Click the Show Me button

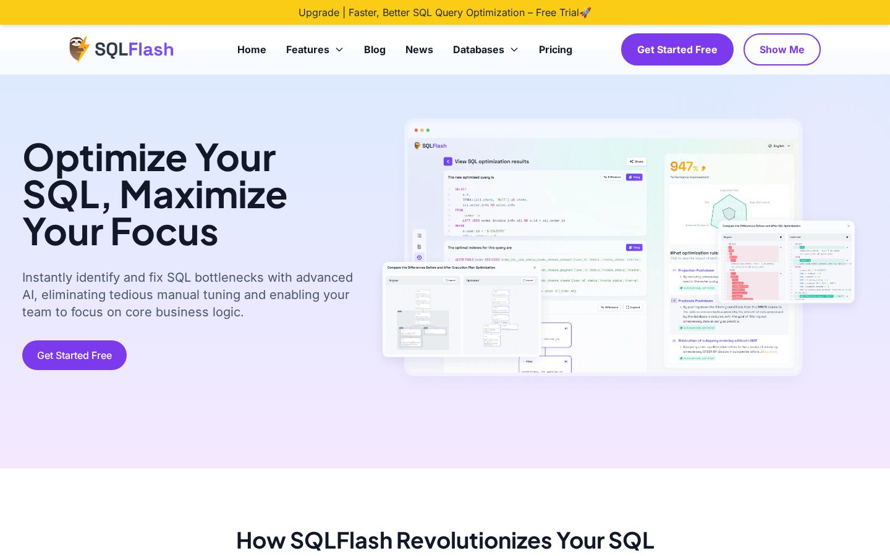(x=782, y=49)
